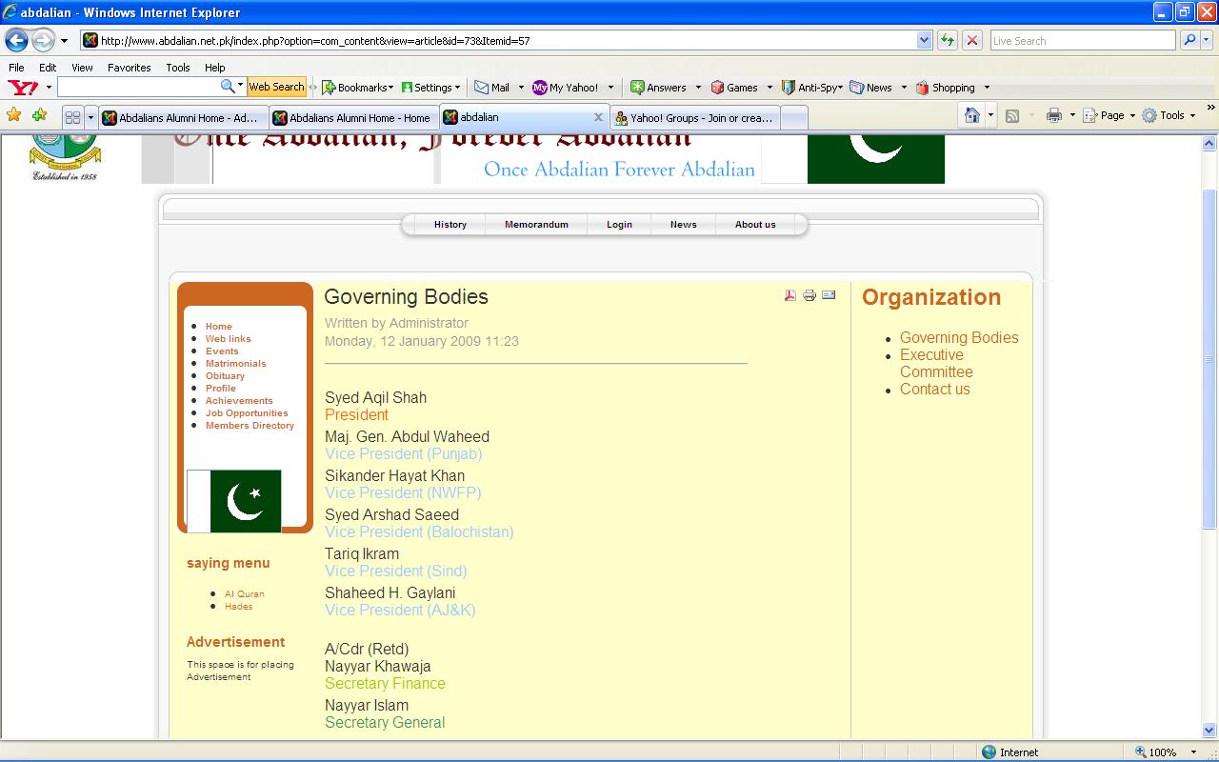Viewport: 1219px width, 762px height.
Task: Click the Executive Committee link
Action: point(935,363)
